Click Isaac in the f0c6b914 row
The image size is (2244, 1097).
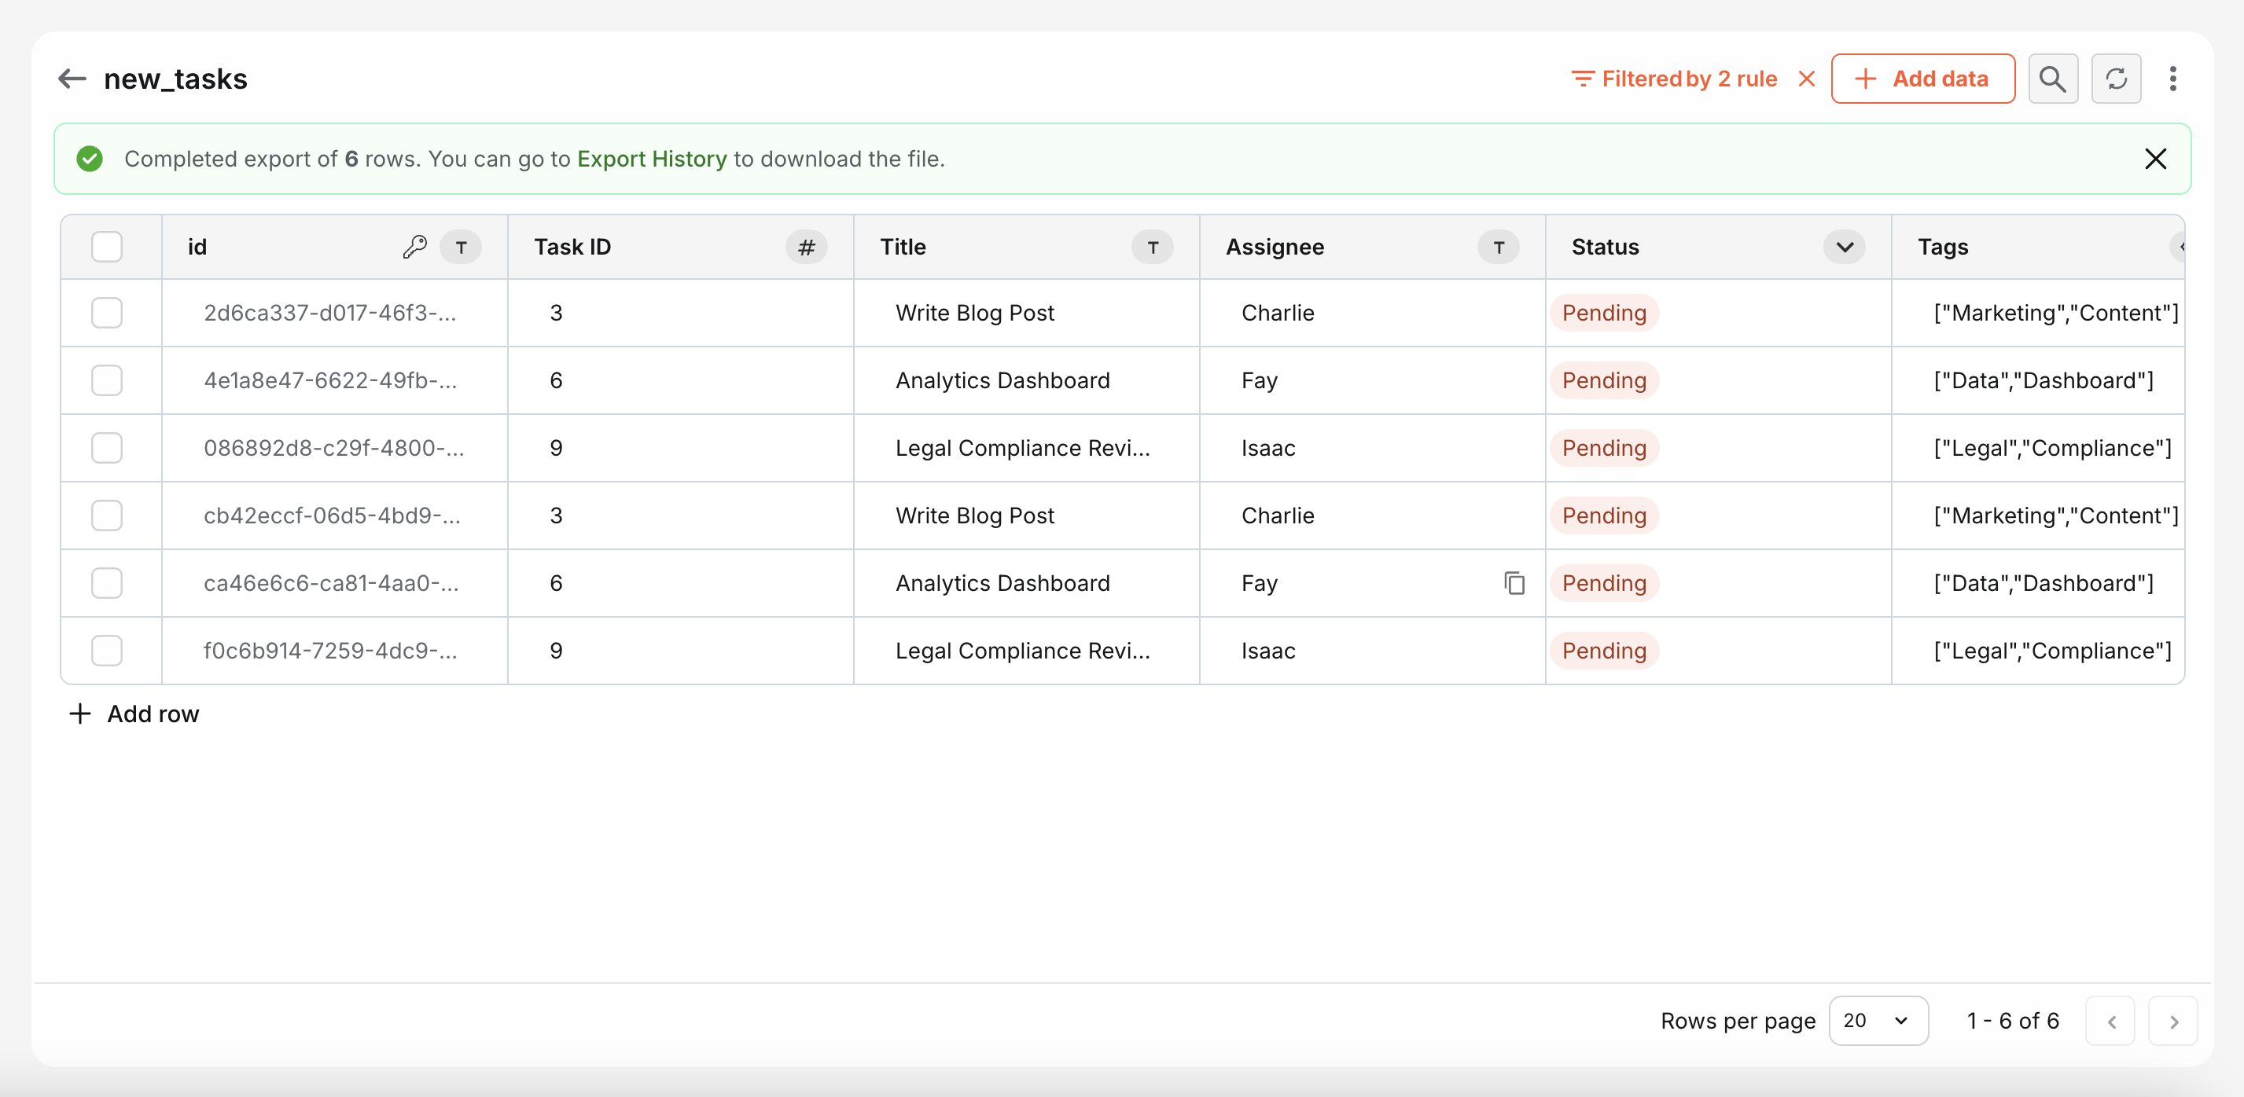(x=1268, y=651)
